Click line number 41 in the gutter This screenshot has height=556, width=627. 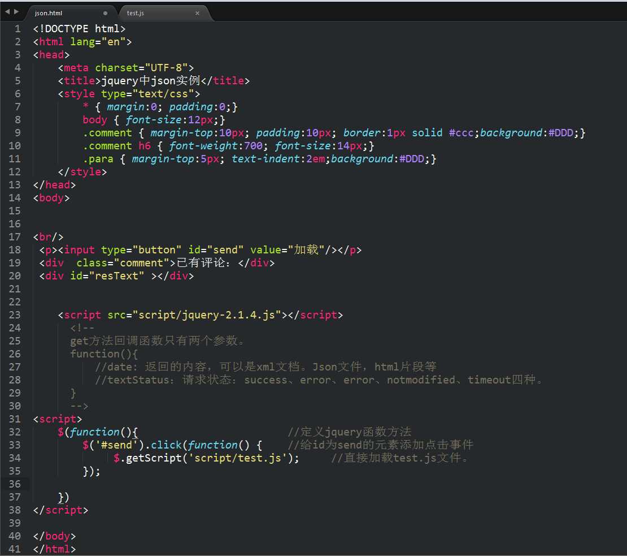click(15, 549)
